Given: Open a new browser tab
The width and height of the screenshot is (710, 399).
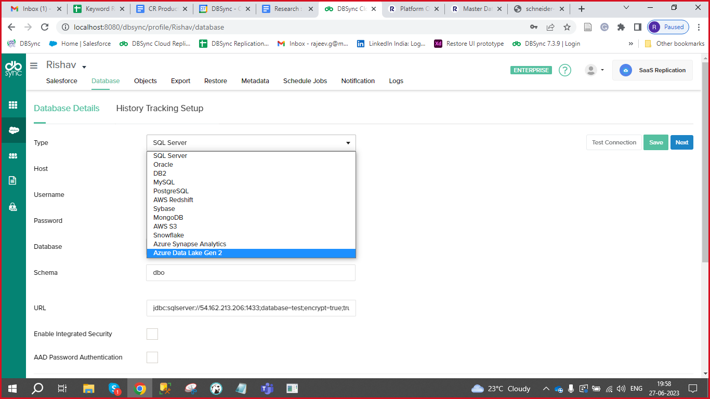Looking at the screenshot, I should (x=582, y=9).
